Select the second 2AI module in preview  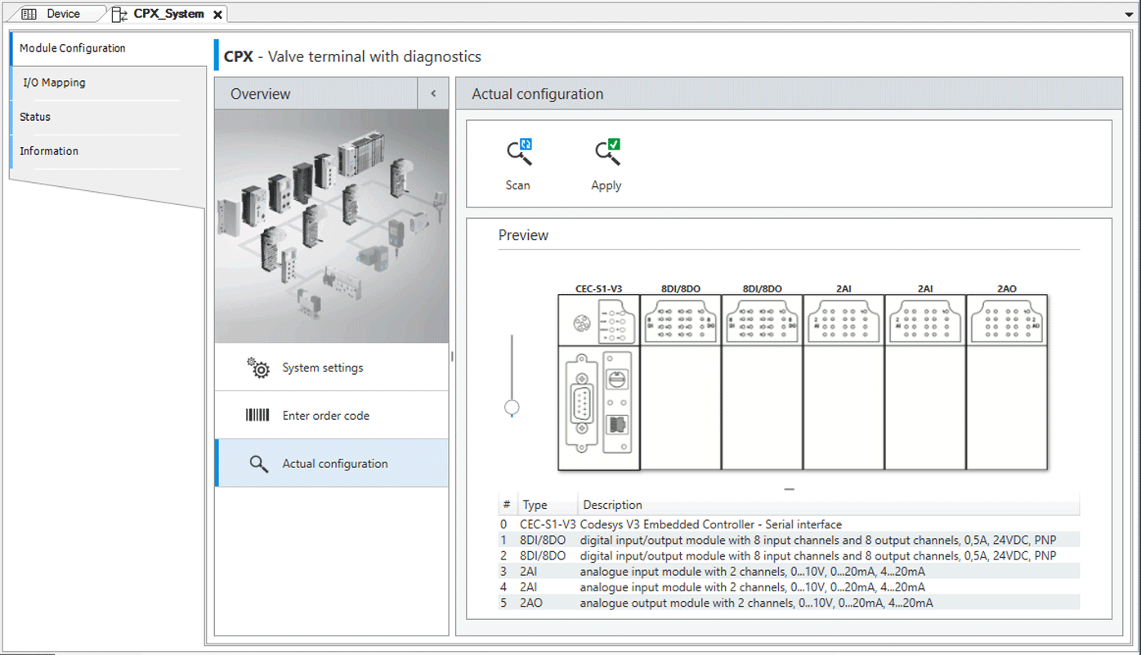tap(925, 382)
